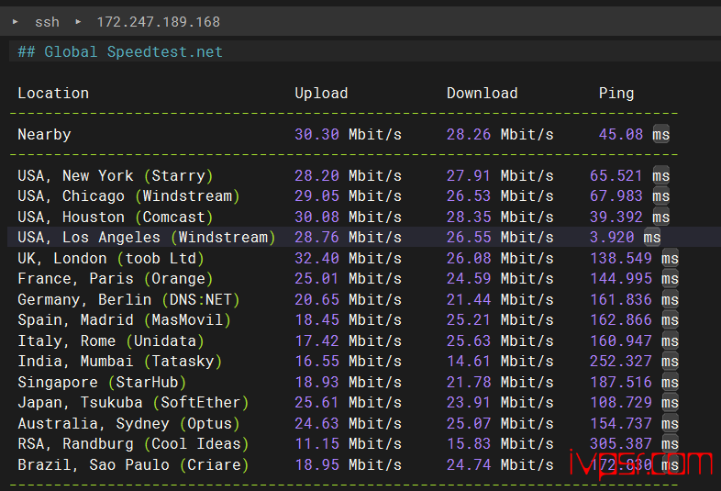Screen dimensions: 721x491
Task: Select the highlighted Los Angeles (Windstream) line
Action: click(147, 238)
